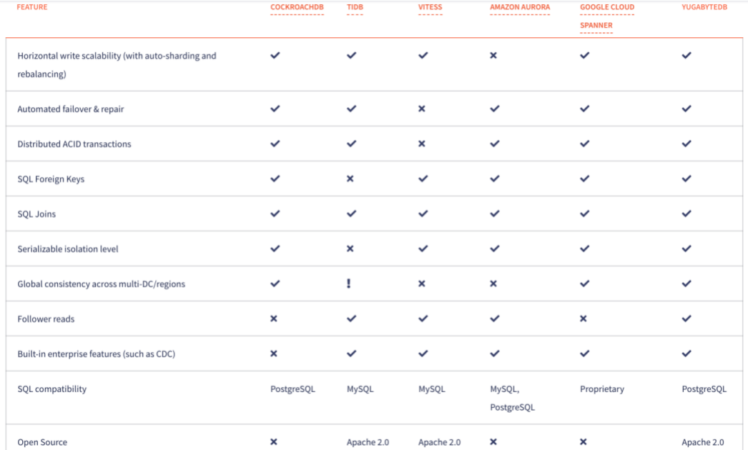Click YugabyteDB checkmark for Distributed ACID transactions
Viewport: 748px width, 450px height.
pyautogui.click(x=687, y=144)
